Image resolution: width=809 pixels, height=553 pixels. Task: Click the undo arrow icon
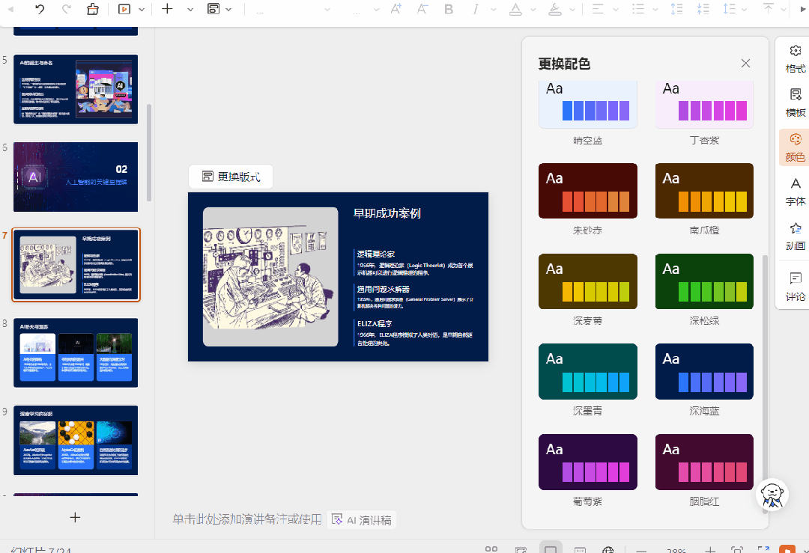39,9
